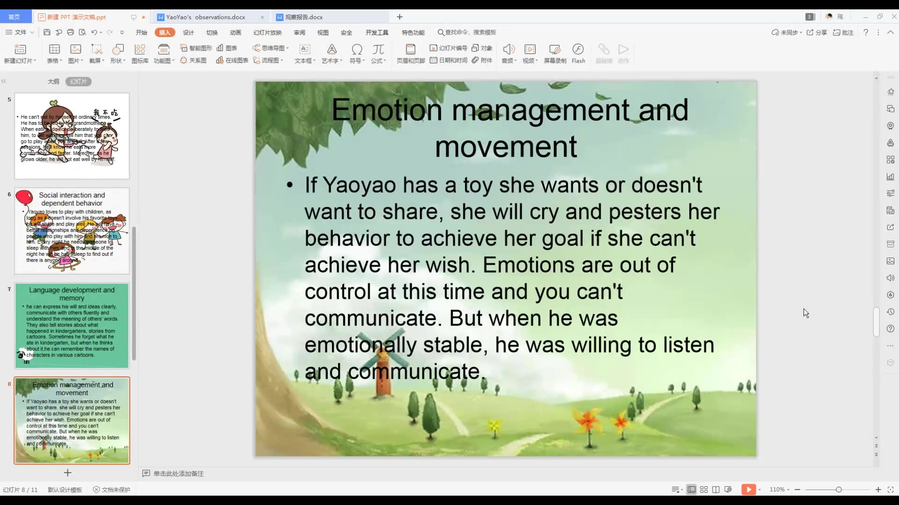Insert 幻灯片编号 slide number
Image resolution: width=899 pixels, height=505 pixels.
click(x=448, y=48)
